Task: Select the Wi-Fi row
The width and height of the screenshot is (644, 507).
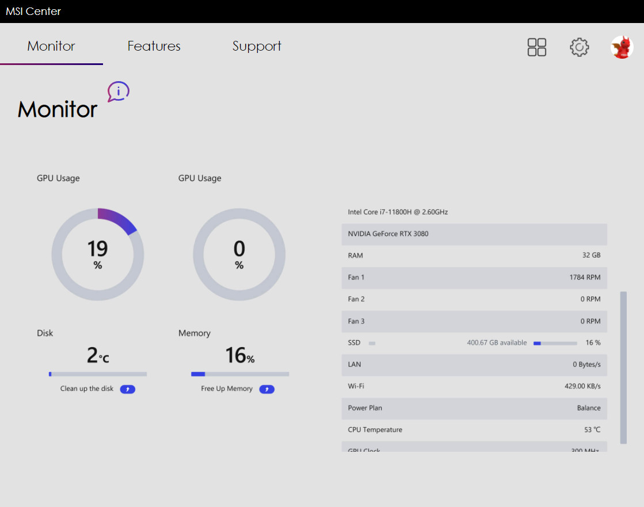Action: (x=474, y=386)
